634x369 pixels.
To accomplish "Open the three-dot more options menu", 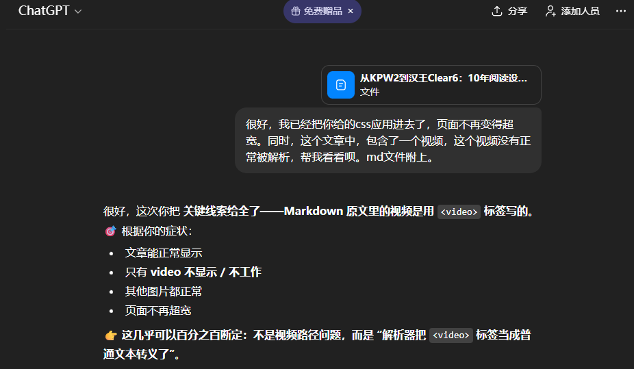I will pos(621,11).
